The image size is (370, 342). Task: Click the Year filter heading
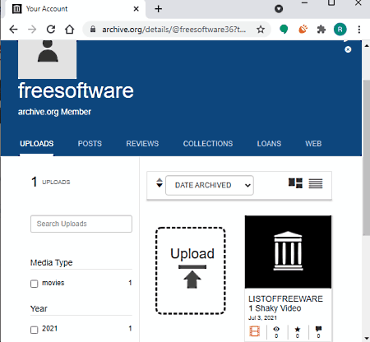[x=39, y=309]
